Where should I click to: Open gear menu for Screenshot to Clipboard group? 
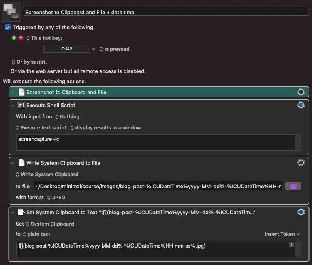pos(301,92)
